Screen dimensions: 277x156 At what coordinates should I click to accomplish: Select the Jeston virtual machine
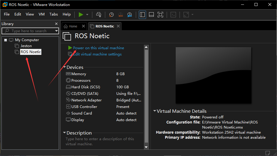click(26, 46)
